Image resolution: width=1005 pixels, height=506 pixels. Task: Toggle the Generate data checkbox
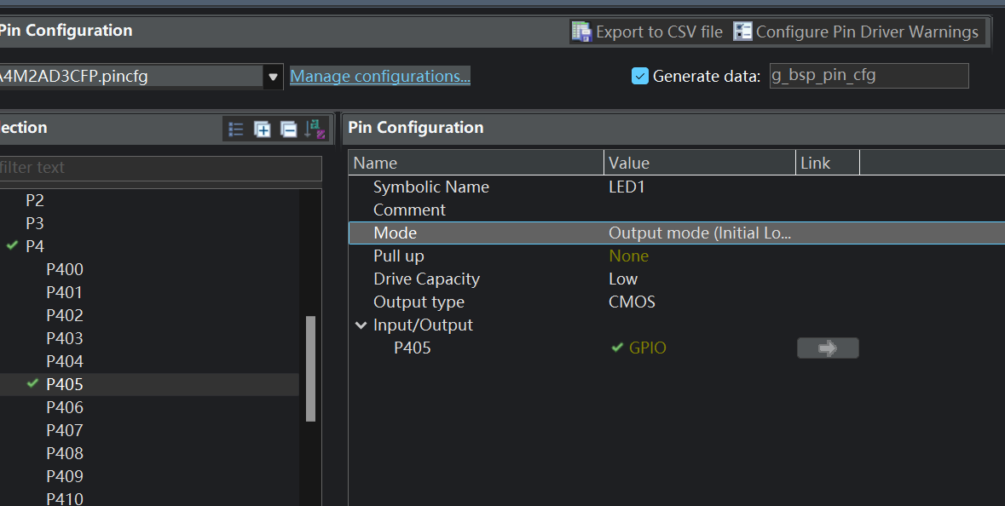coord(639,76)
